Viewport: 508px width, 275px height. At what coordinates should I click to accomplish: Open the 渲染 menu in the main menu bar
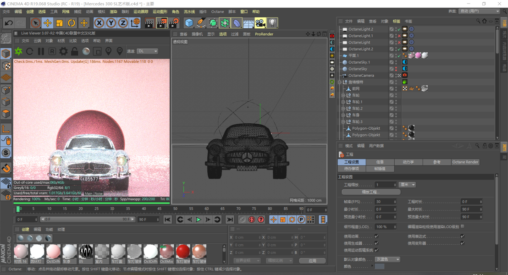(x=113, y=11)
